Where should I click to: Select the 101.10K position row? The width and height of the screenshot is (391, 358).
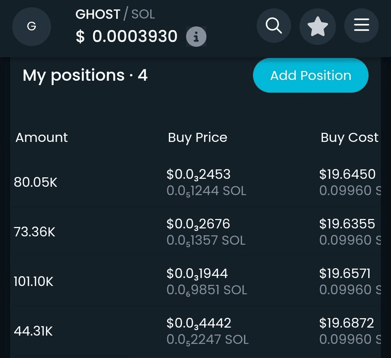[195, 282]
